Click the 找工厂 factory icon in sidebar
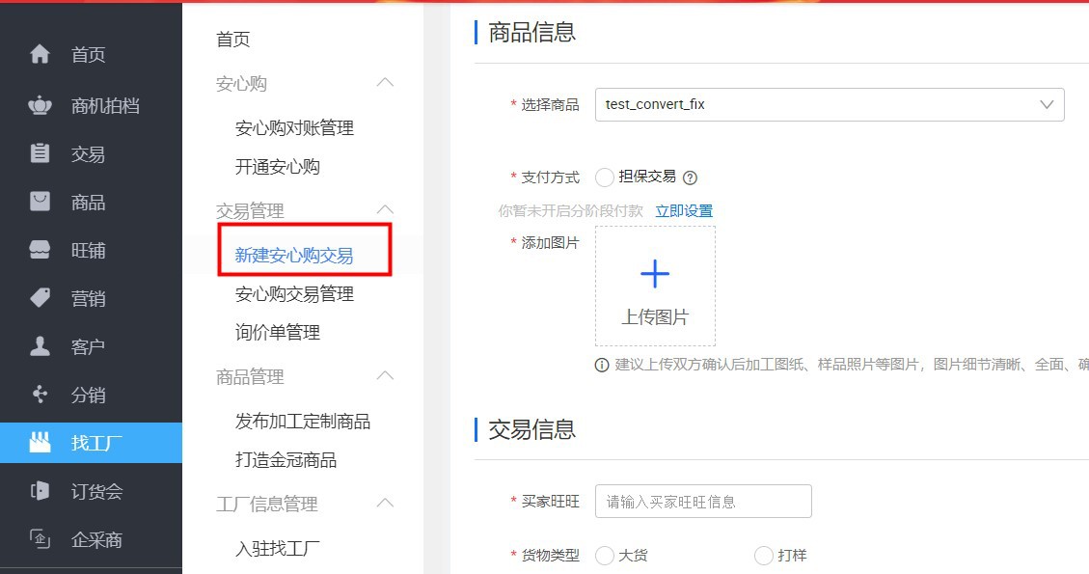 click(x=39, y=443)
